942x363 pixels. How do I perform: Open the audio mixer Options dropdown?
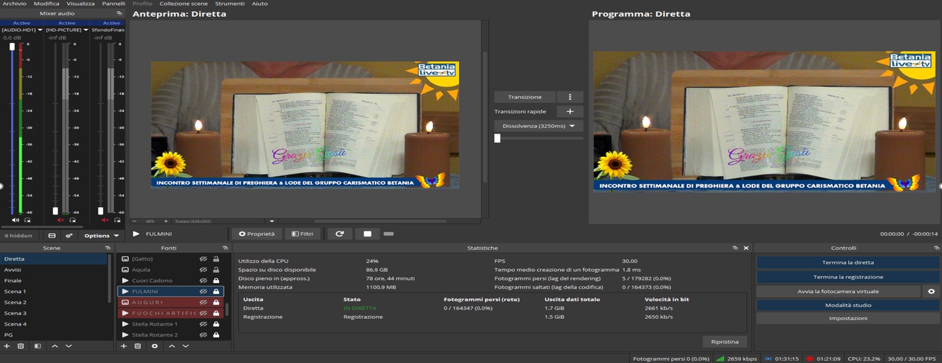tap(101, 235)
